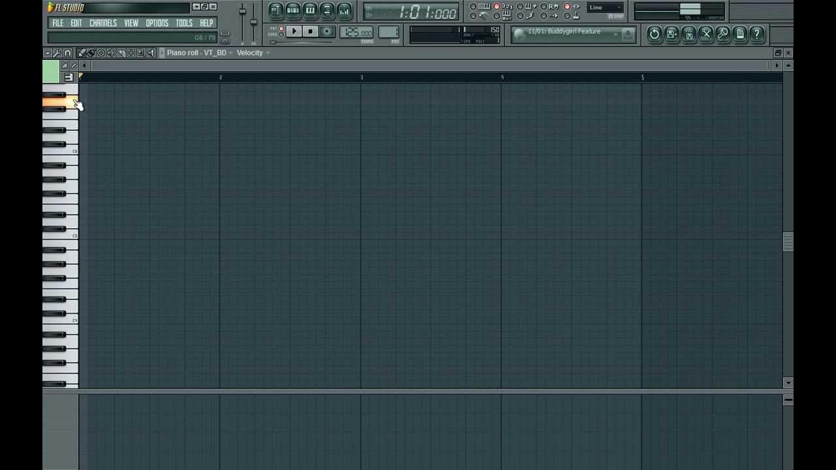Image resolution: width=836 pixels, height=470 pixels.
Task: Open the Line snap dropdown
Action: (605, 7)
